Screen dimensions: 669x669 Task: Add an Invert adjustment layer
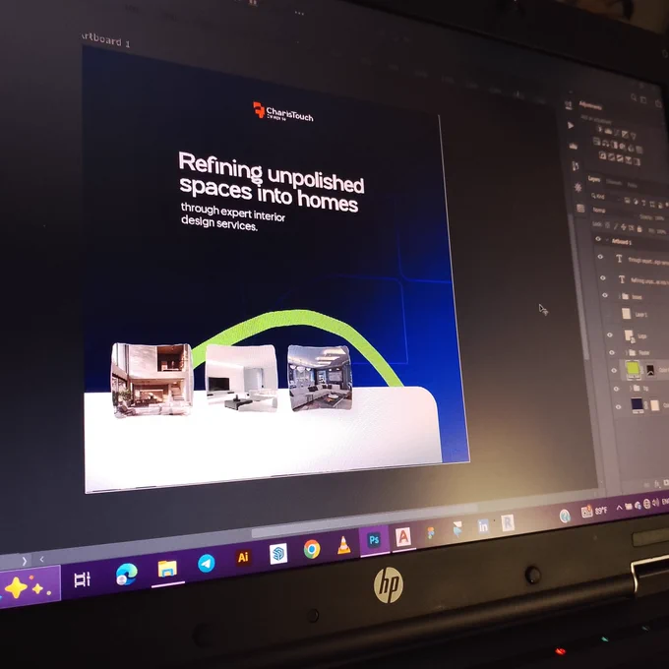(x=602, y=155)
